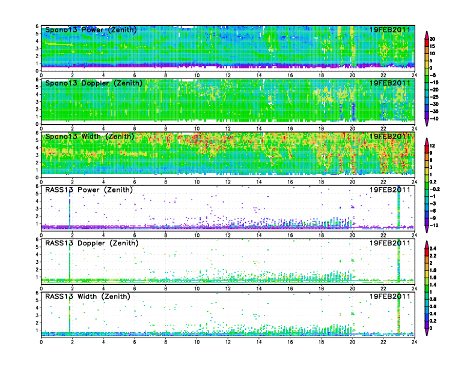476x367 pixels.
Task: Click the x-axis tick 12 under RASS13 Width
Action: pos(228,342)
